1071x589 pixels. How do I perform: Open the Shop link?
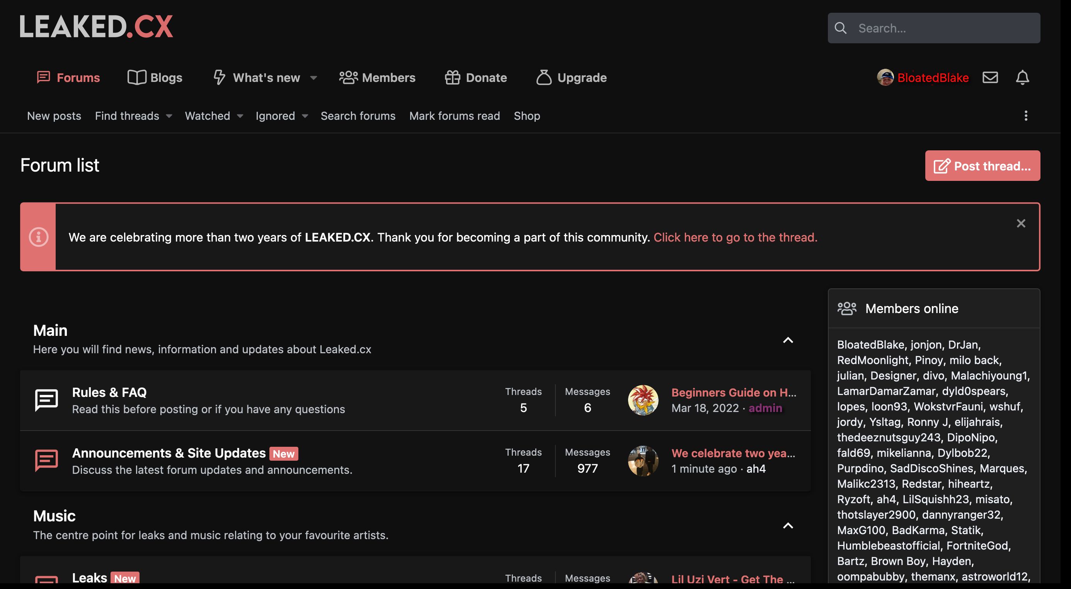coord(527,116)
